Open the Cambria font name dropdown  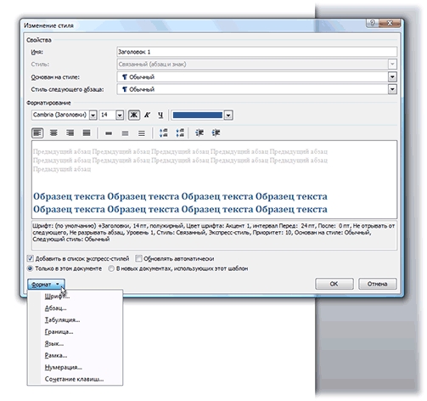[93, 115]
